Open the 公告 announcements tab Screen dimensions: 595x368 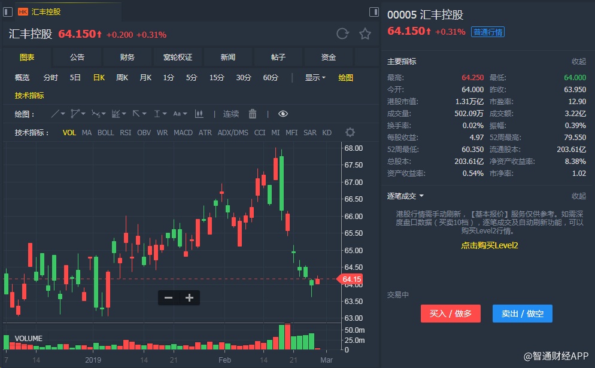point(77,57)
